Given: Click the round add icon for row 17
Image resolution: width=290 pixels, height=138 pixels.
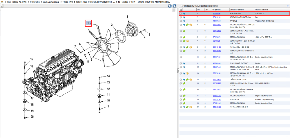Looking at the screenshot, I should tap(181, 96).
